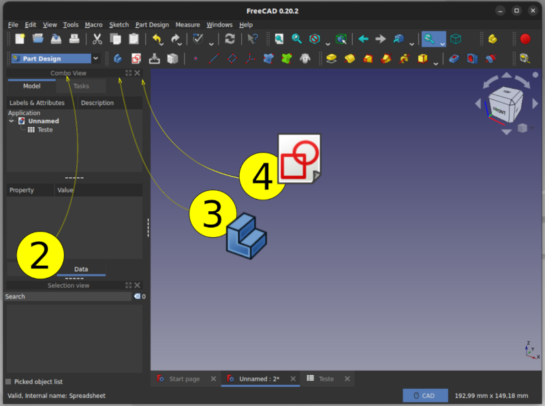Click the Save document icon
545x406 pixels.
[56, 39]
